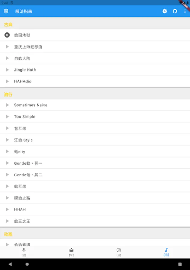The image size is (190, 270).
Task: Play the HAHAdio track
Action: [7, 81]
